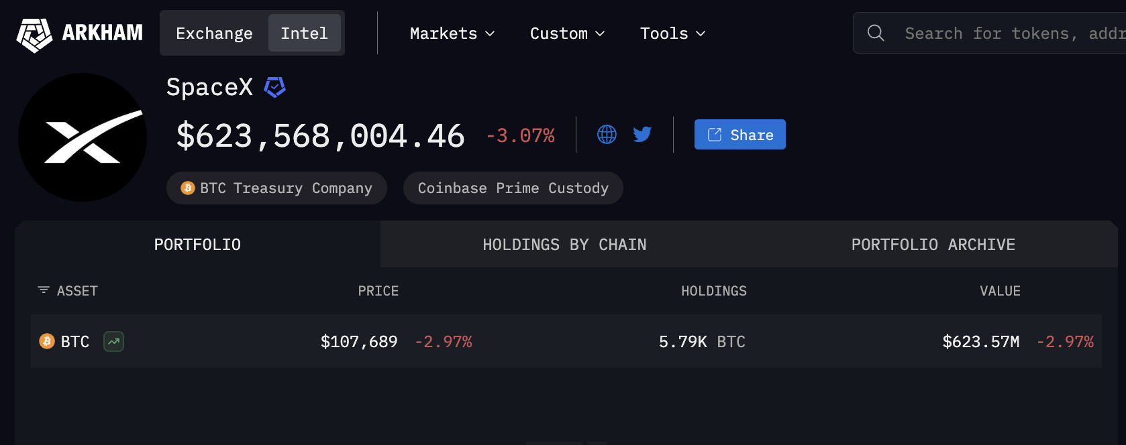This screenshot has height=445, width=1126.
Task: Click the Coinbase Prime Custody tag
Action: click(513, 188)
